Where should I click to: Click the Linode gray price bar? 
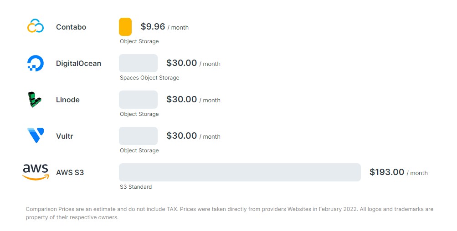coord(138,100)
